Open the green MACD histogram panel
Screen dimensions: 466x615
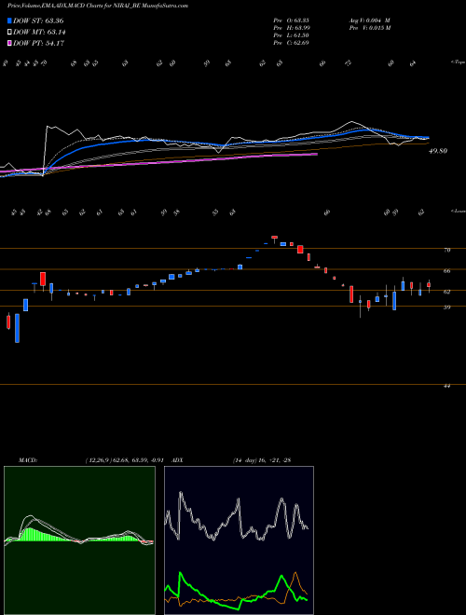click(79, 540)
